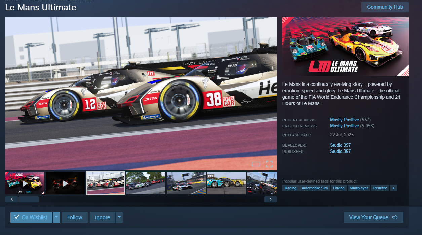Image resolution: width=422 pixels, height=235 pixels.
Task: Open recent reviews Mostly Positive link
Action: 344,120
